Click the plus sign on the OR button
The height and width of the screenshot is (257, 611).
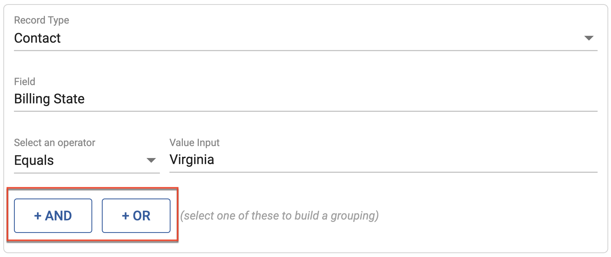coord(125,216)
